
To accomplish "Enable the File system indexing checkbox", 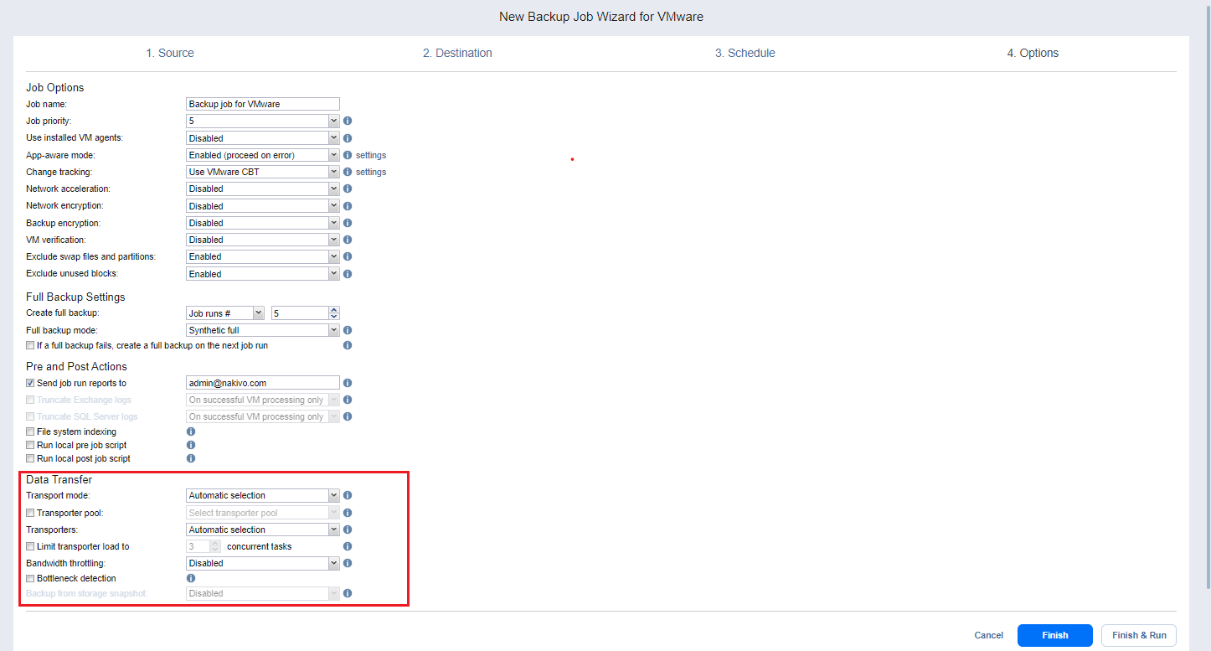I will click(x=31, y=432).
